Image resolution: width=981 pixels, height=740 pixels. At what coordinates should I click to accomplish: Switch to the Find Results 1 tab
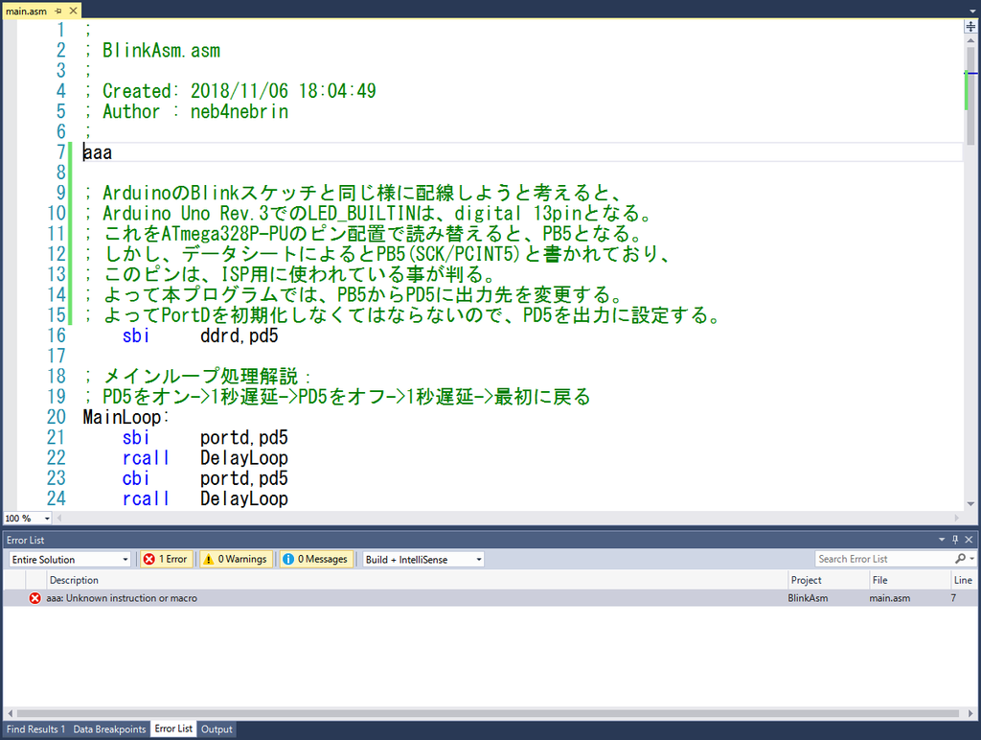pyautogui.click(x=35, y=728)
